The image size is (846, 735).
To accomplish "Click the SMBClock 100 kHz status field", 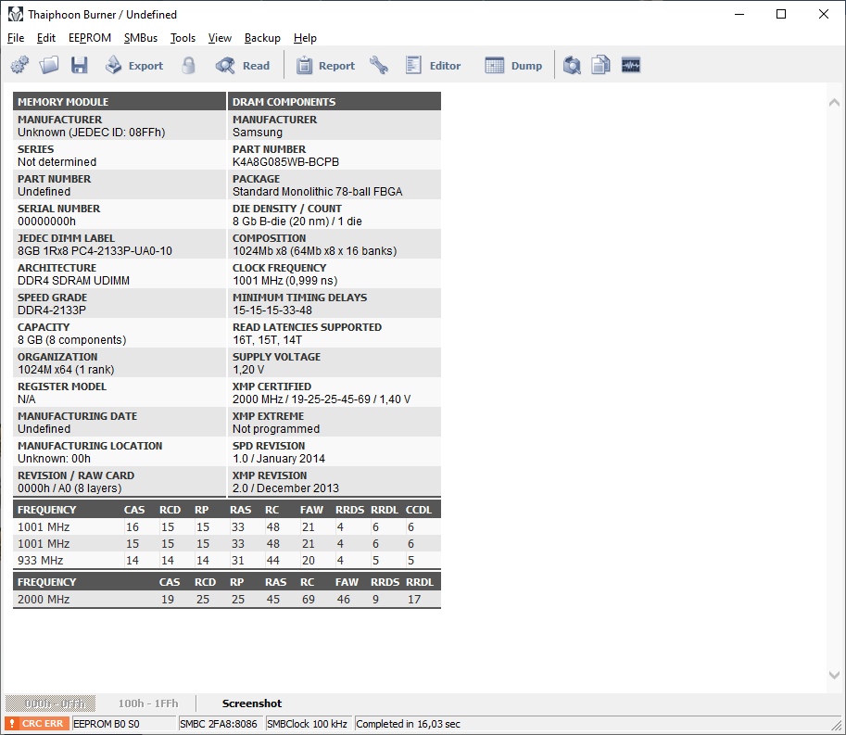I will tap(308, 724).
